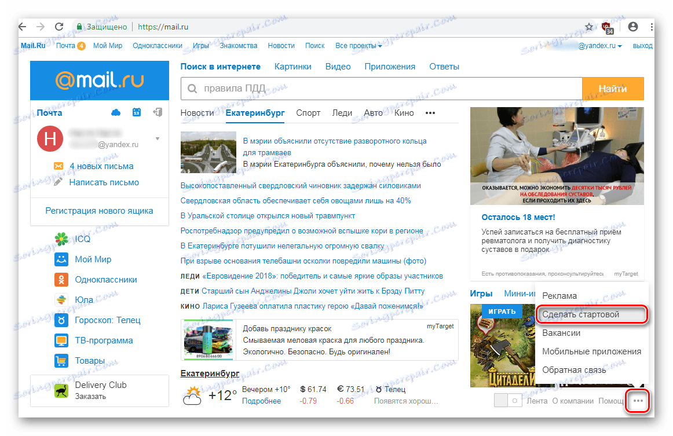The height and width of the screenshot is (436, 673).
Task: Click the tram ring news thumbnail
Action: click(x=208, y=152)
